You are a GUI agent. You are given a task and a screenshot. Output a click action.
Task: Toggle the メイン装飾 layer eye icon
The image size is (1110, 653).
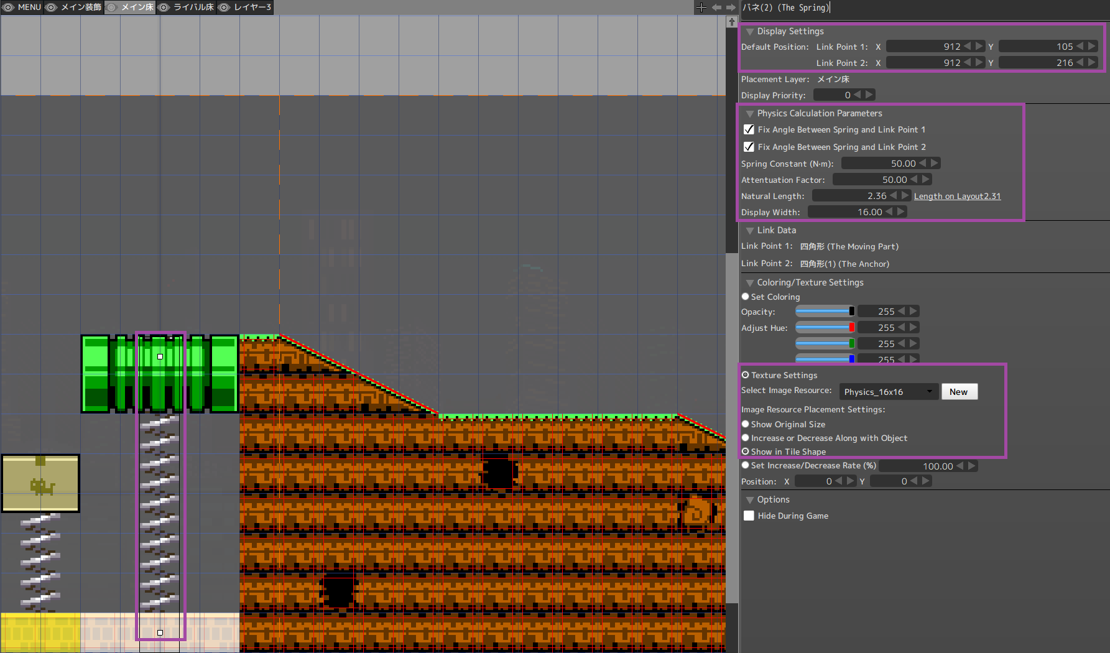(51, 7)
